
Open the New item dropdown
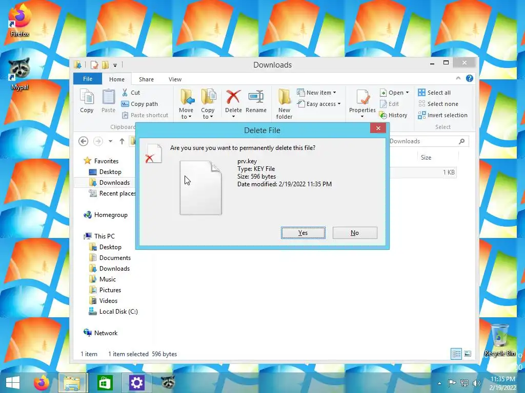click(x=317, y=93)
